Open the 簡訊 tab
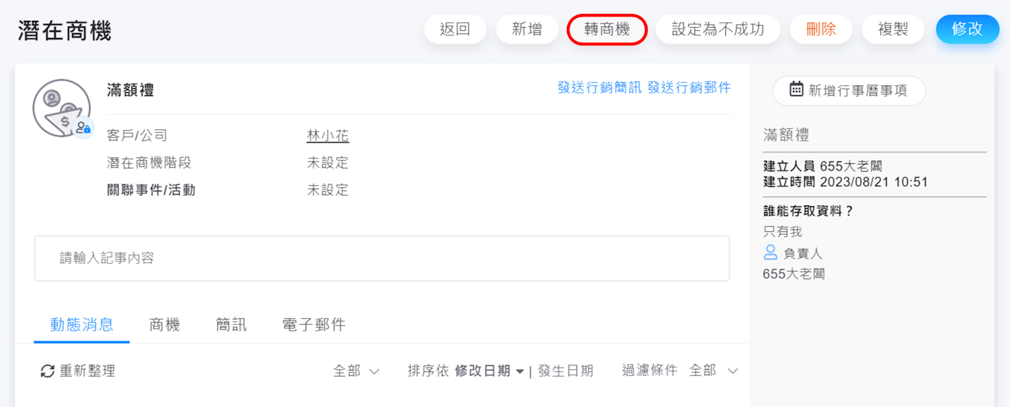The image size is (1010, 407). click(x=231, y=325)
